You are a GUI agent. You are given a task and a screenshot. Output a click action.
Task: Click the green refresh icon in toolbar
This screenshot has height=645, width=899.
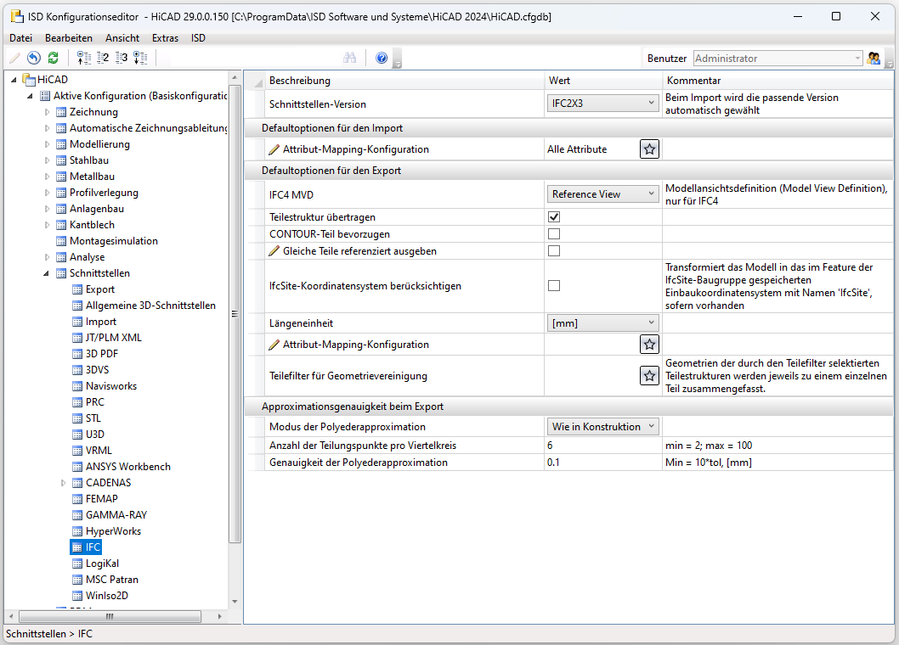[54, 58]
